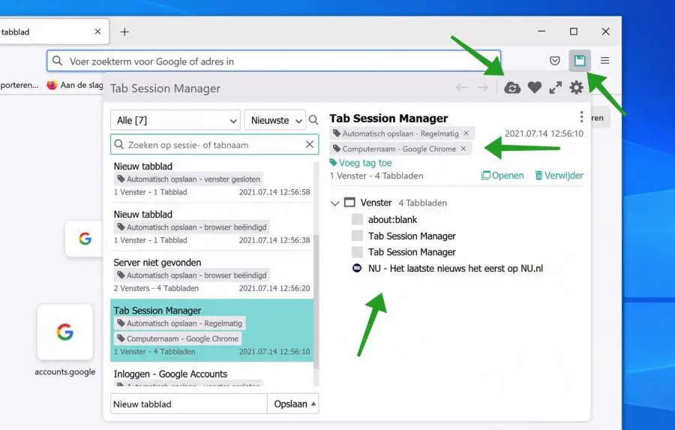Viewport: 675px width, 430px height.
Task: Click the Verwijder session link
Action: (559, 176)
